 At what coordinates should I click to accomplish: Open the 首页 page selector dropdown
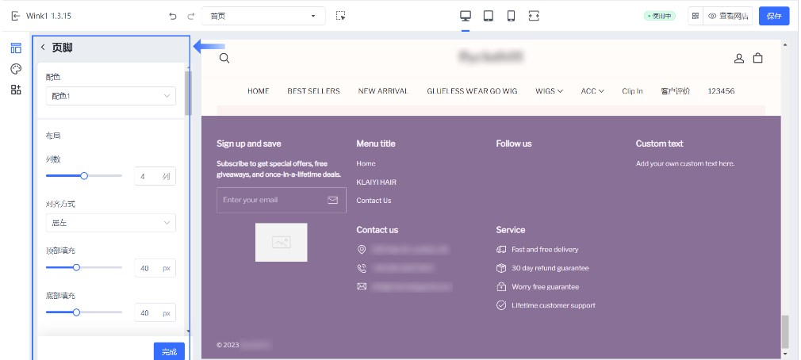(263, 16)
